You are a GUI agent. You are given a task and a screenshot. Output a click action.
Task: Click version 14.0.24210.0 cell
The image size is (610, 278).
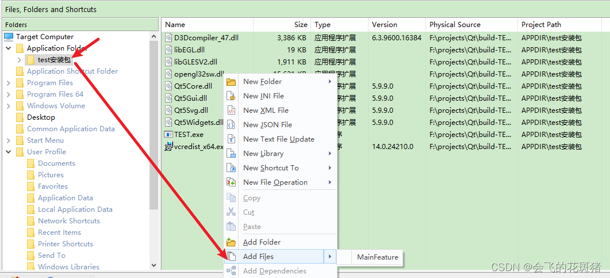coord(393,147)
